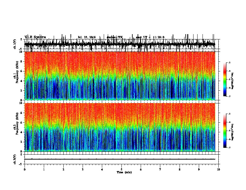Click the ch.1 colorbar "log(PSD)" units label

[232, 81]
